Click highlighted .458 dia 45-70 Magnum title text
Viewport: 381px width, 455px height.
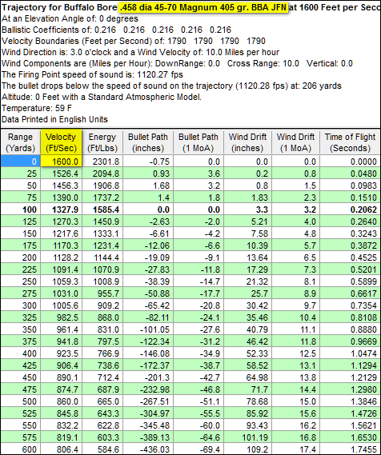(x=203, y=7)
